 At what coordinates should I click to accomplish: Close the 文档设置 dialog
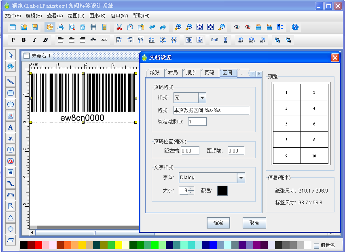(x=335, y=58)
